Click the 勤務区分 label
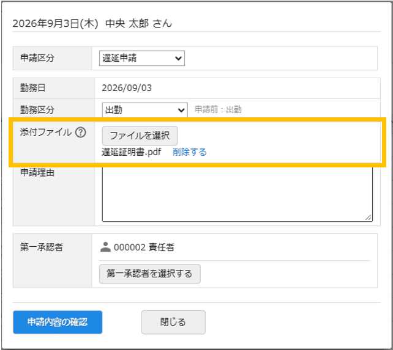393x350 pixels. coord(37,109)
